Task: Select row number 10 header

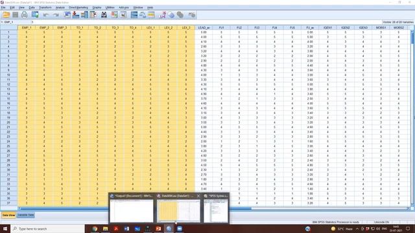Action: tap(8, 75)
